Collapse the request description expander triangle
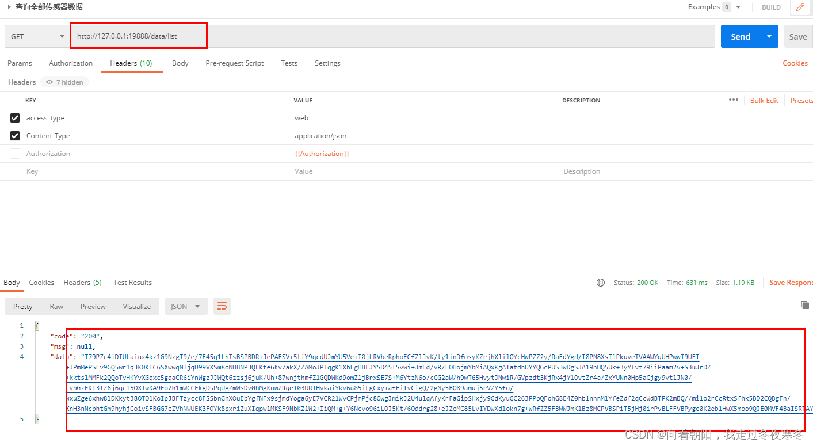 tap(9, 7)
